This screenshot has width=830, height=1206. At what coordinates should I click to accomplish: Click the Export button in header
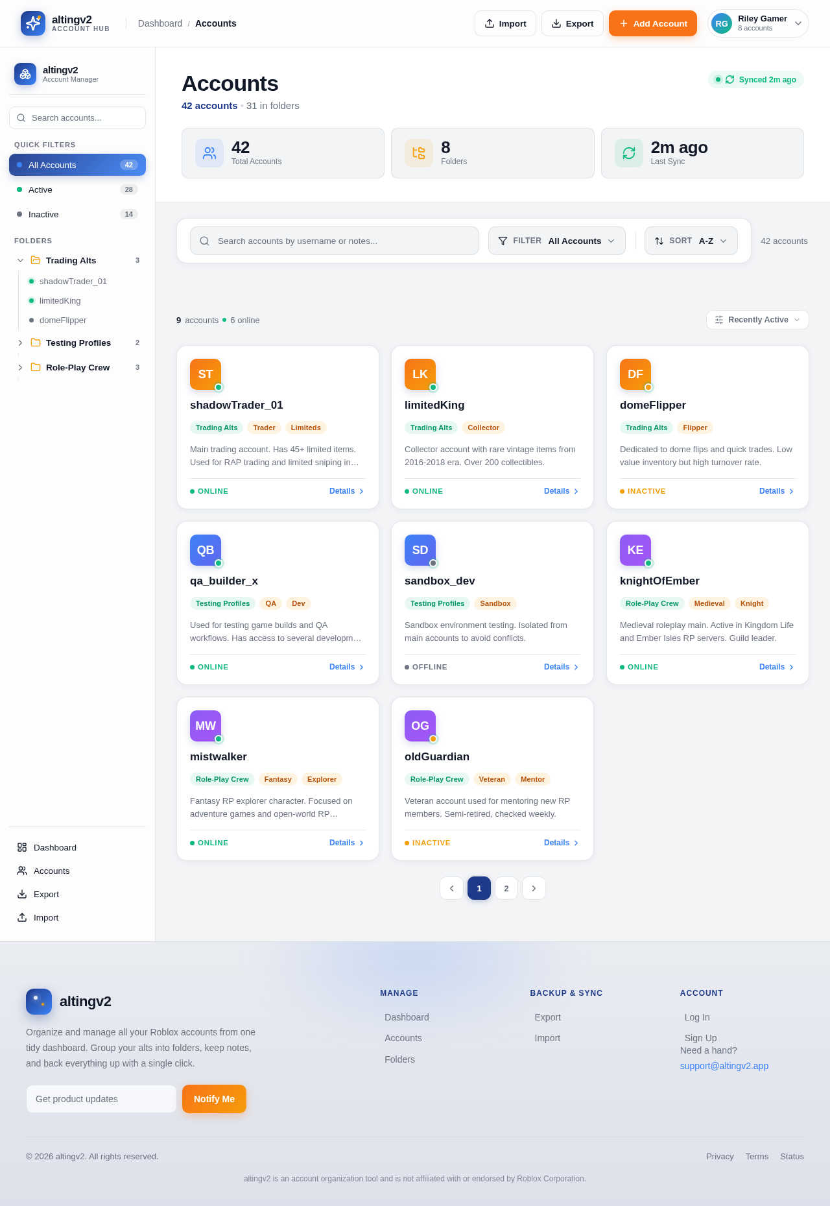572,23
